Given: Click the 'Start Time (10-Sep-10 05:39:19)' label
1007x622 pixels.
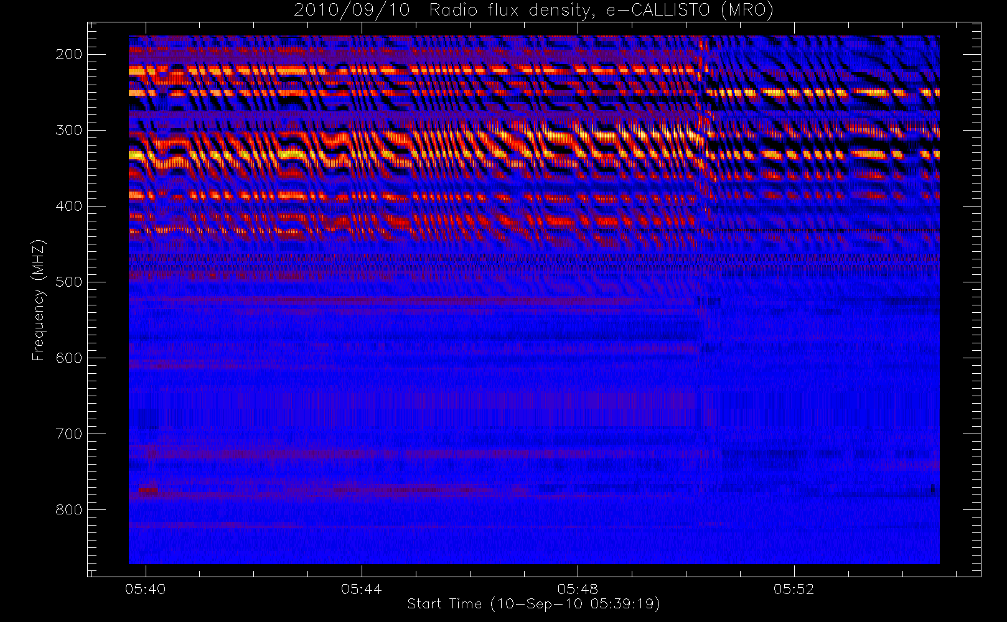Looking at the screenshot, I should 533,604.
